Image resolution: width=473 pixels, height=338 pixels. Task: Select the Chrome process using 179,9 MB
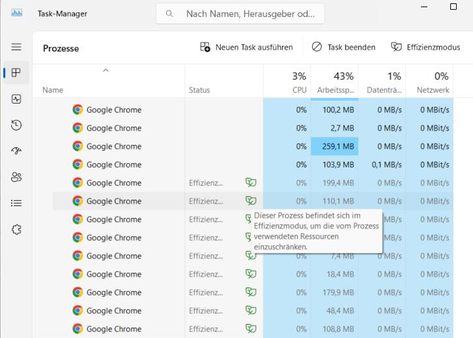pos(113,292)
